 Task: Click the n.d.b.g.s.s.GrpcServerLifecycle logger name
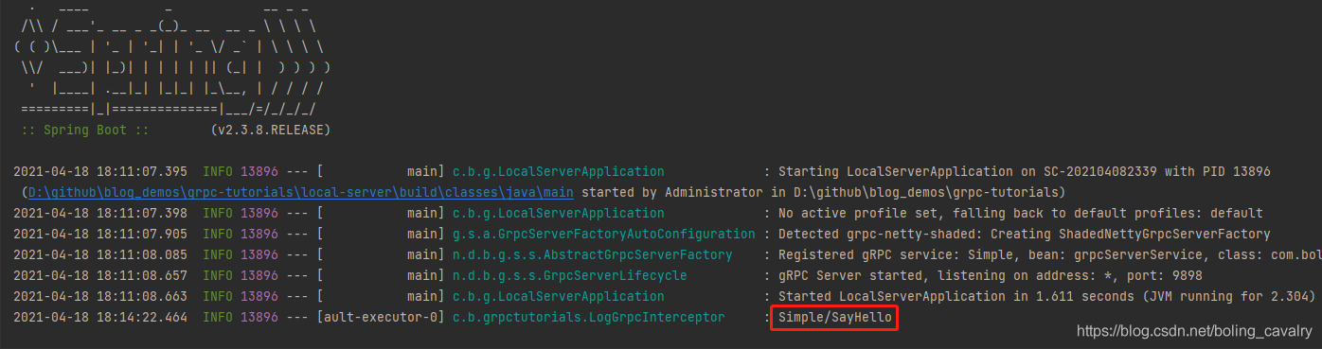[x=570, y=275]
